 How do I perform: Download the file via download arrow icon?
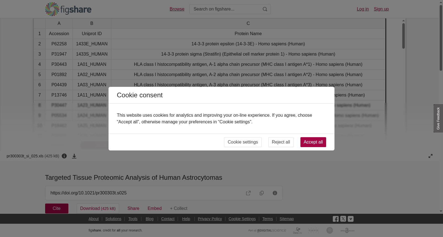[x=74, y=156]
